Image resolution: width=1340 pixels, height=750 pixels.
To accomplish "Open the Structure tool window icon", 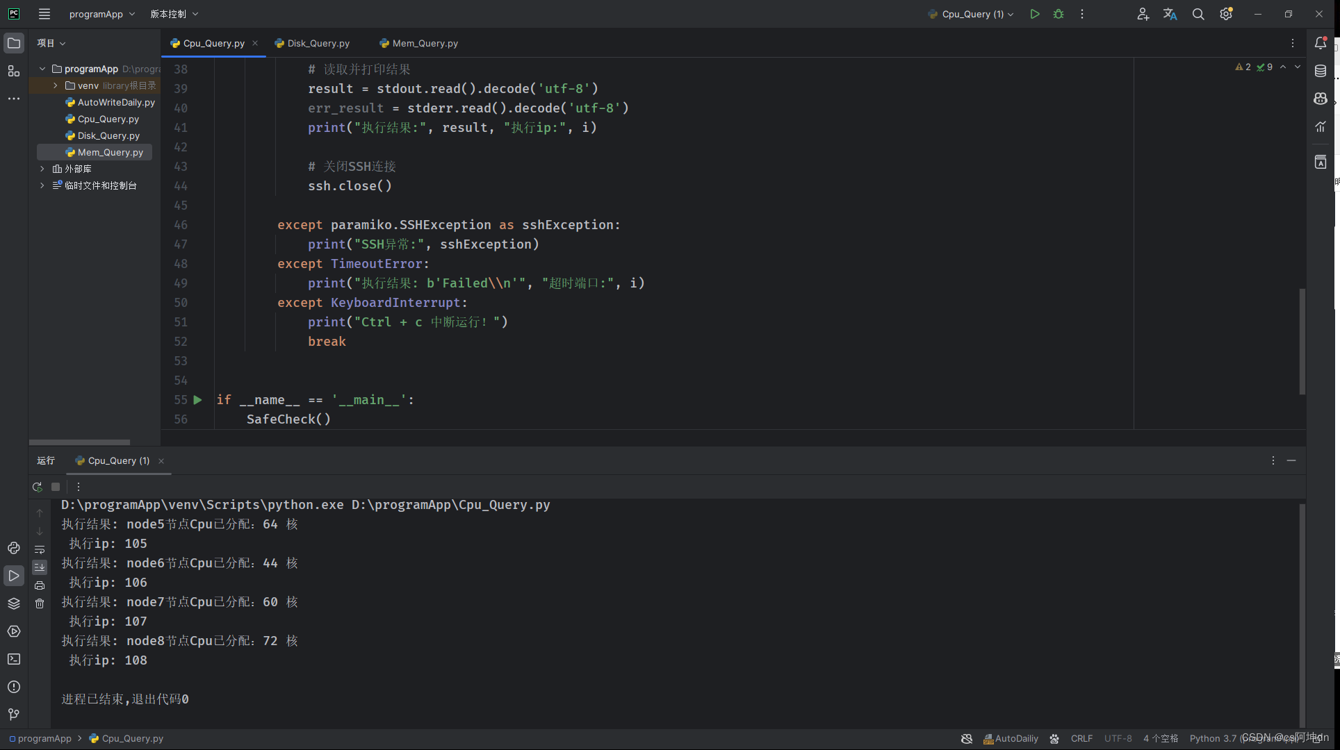I will pos(14,71).
